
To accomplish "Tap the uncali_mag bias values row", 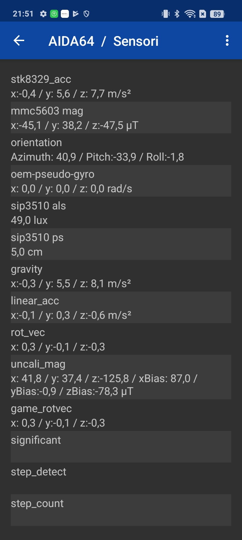I will tap(121, 377).
